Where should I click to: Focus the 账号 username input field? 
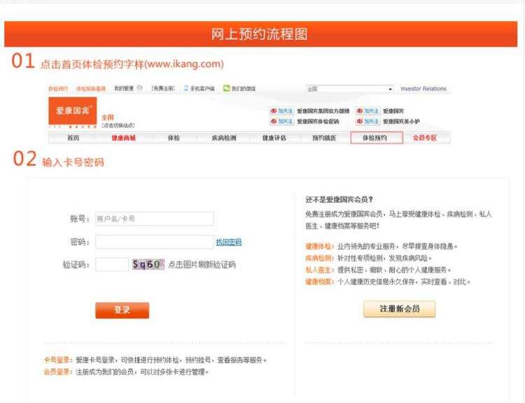[154, 219]
